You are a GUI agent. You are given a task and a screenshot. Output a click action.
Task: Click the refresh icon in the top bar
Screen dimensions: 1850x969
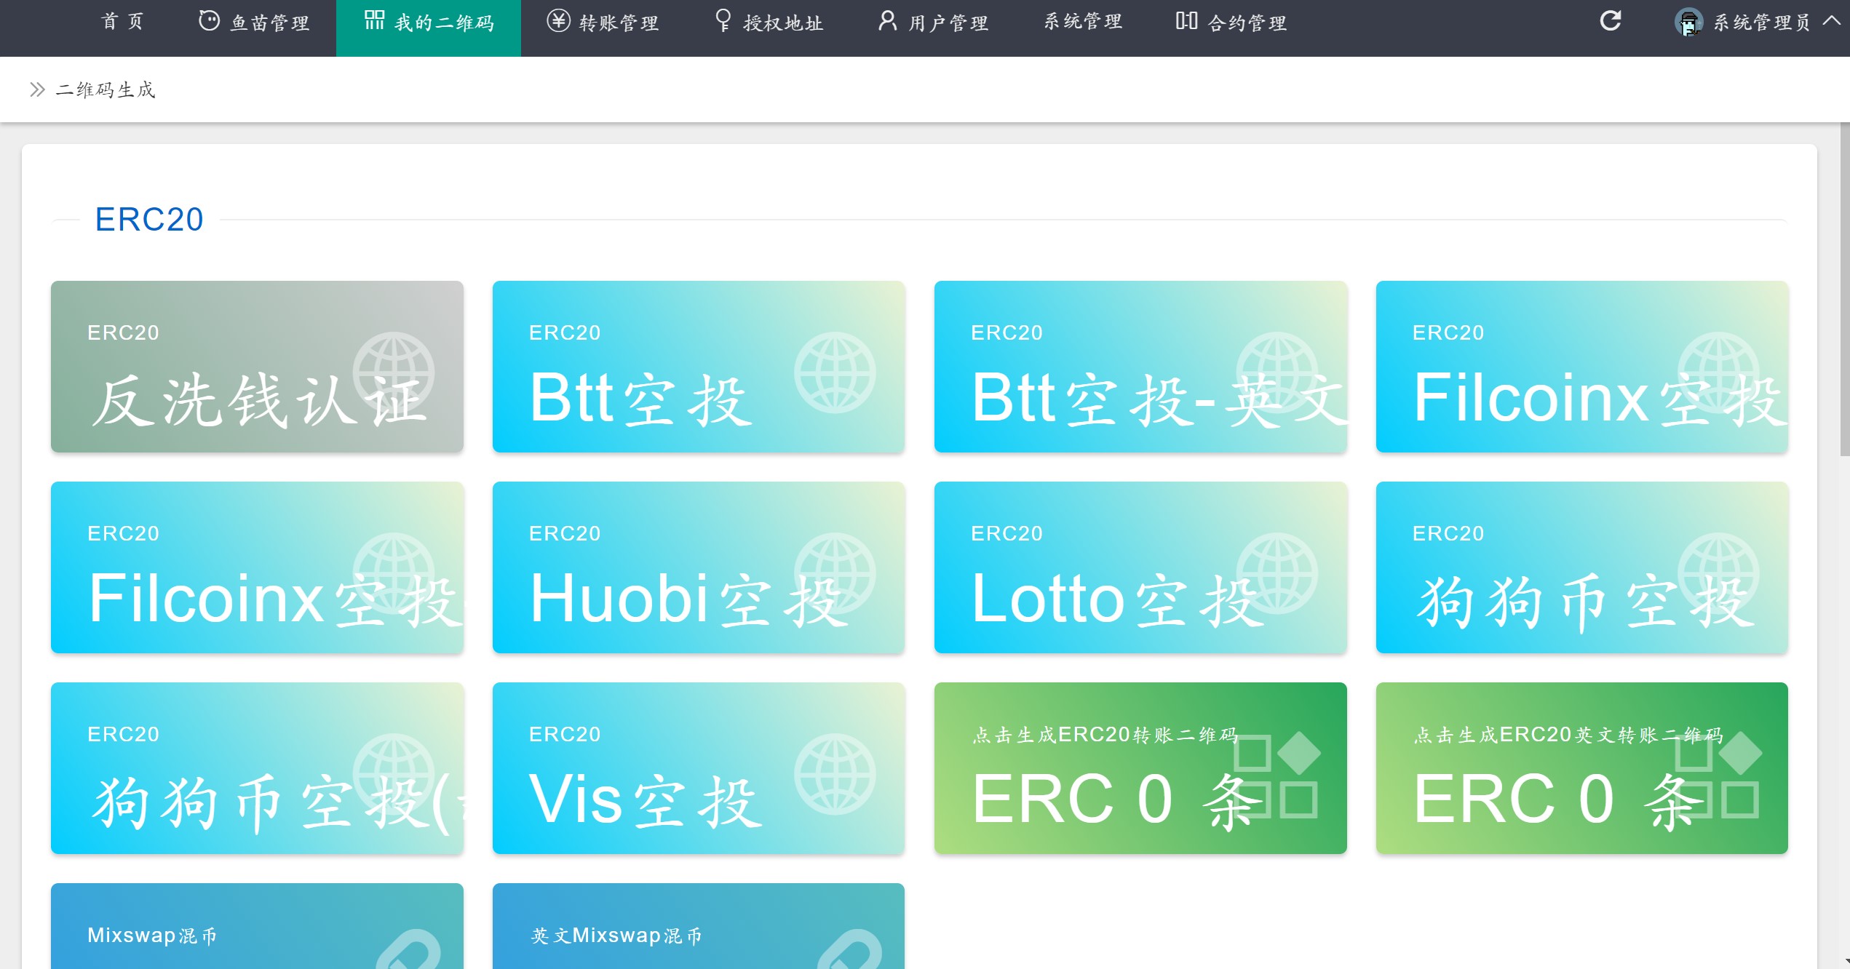[x=1609, y=21]
